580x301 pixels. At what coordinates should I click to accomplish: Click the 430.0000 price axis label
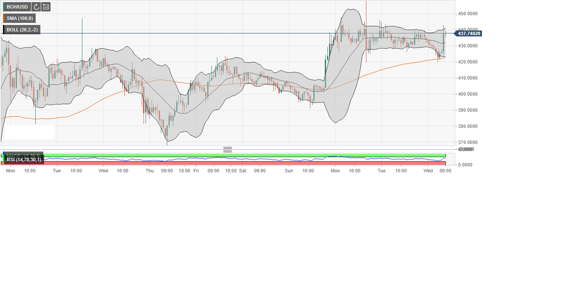tap(468, 46)
